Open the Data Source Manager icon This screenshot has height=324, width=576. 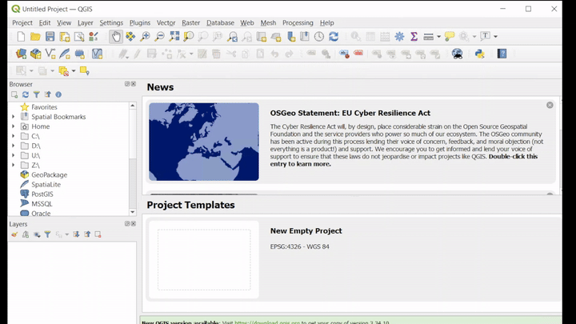point(21,54)
